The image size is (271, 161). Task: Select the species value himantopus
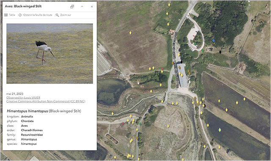[x=29, y=144]
